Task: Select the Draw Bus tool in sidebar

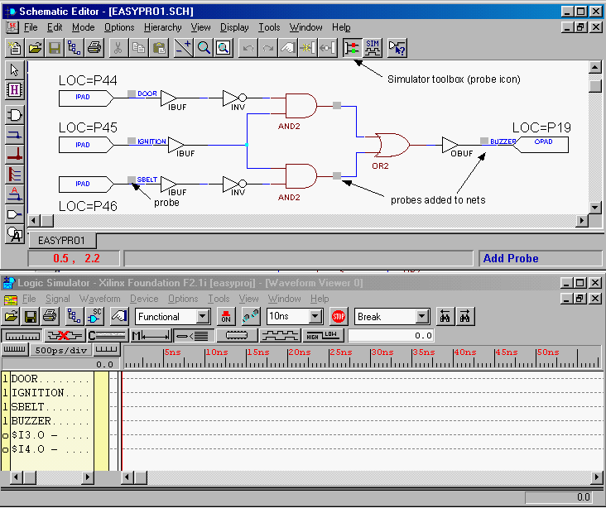Action: coord(15,155)
